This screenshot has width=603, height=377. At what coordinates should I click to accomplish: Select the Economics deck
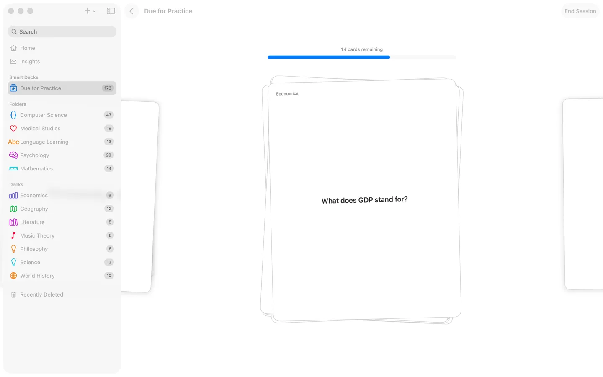(x=62, y=195)
